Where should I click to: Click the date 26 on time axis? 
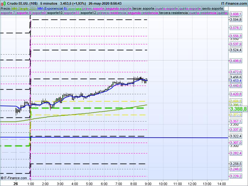point(15,183)
